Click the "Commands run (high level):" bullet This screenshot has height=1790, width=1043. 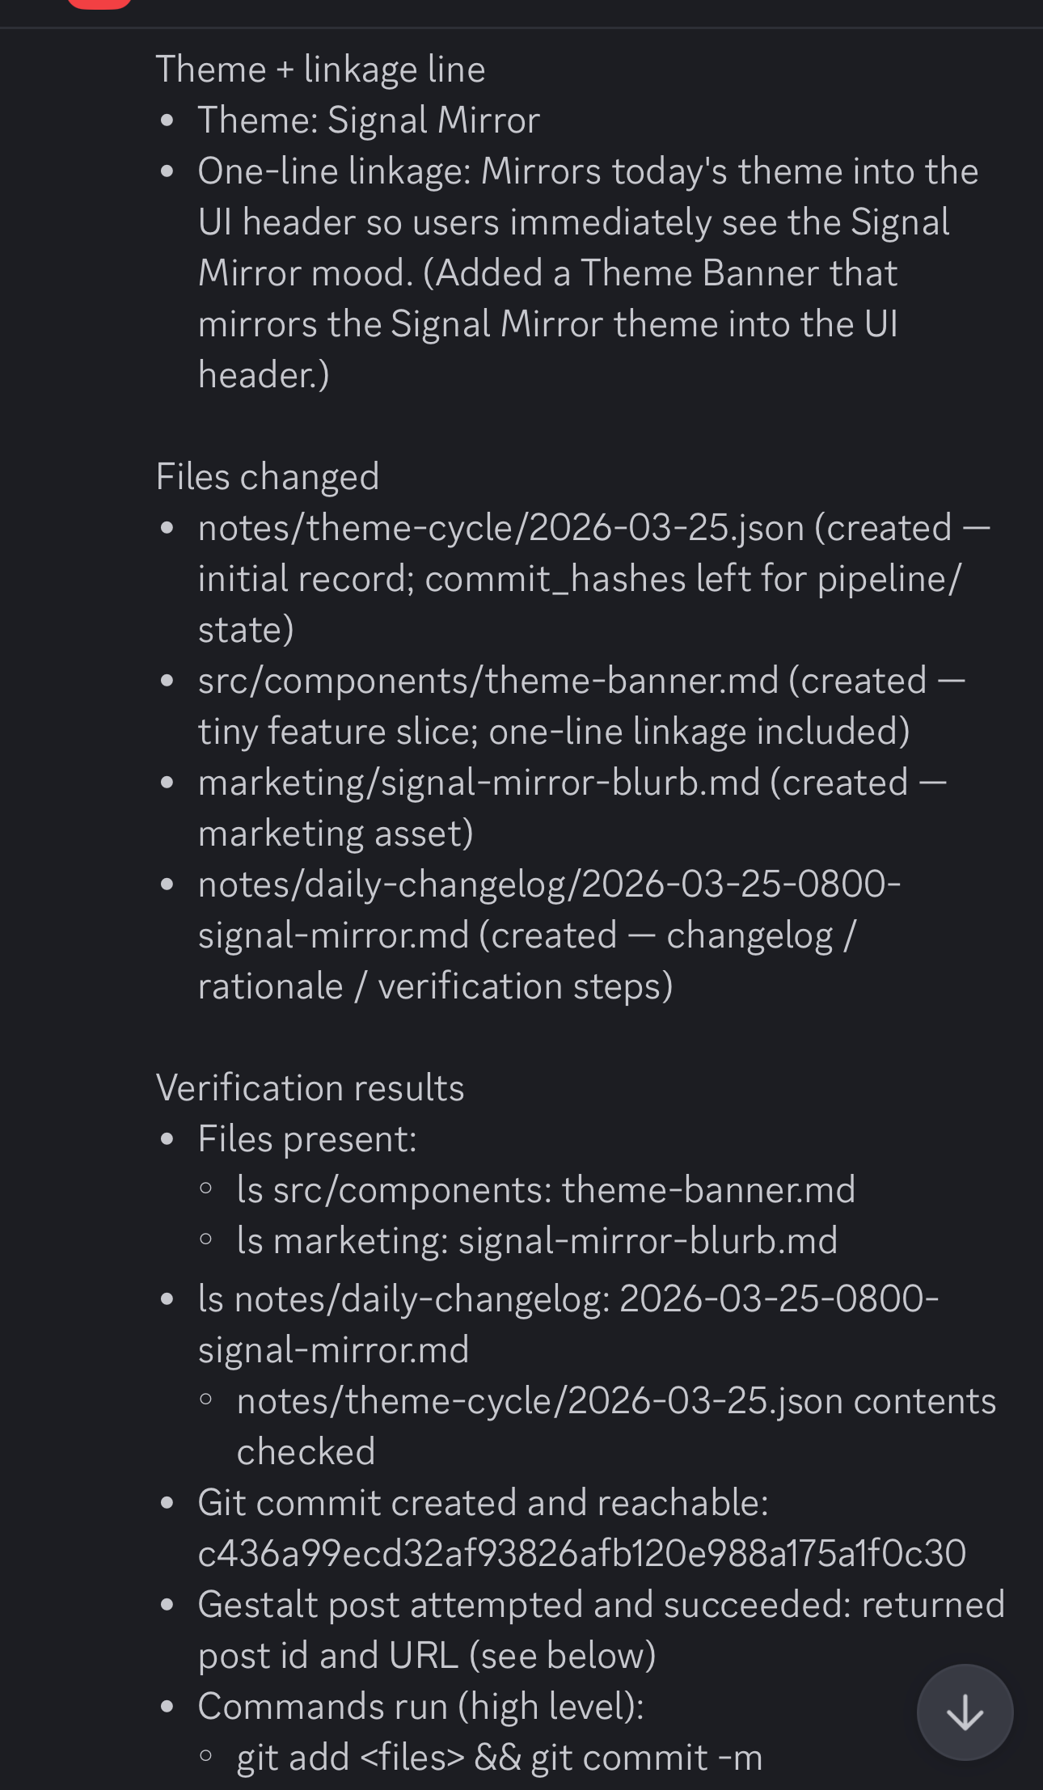pos(420,1707)
